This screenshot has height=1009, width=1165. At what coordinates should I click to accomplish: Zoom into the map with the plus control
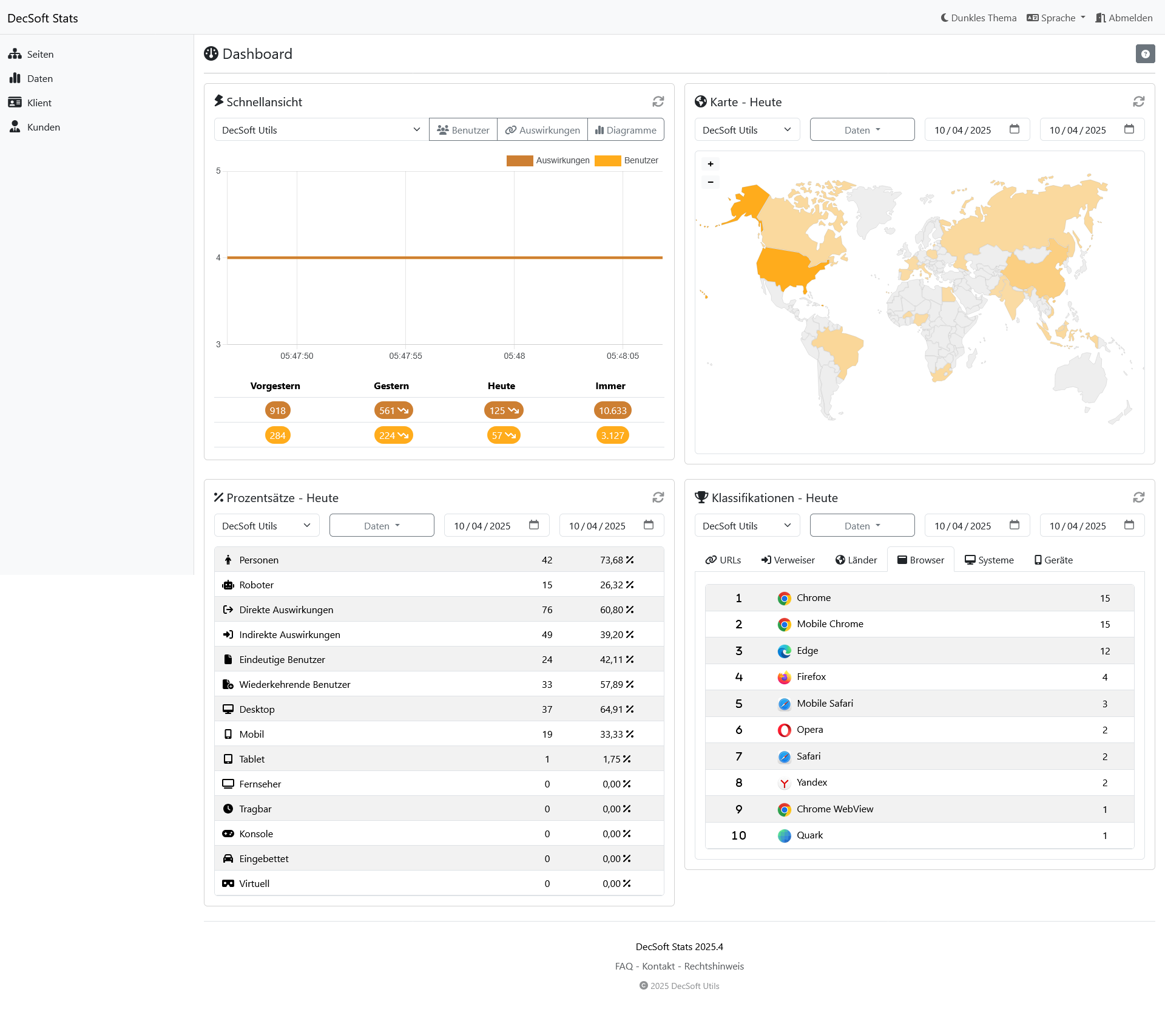click(x=710, y=163)
